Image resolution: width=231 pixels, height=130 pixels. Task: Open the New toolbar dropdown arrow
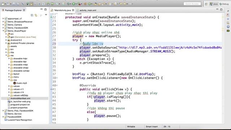(5, 4)
